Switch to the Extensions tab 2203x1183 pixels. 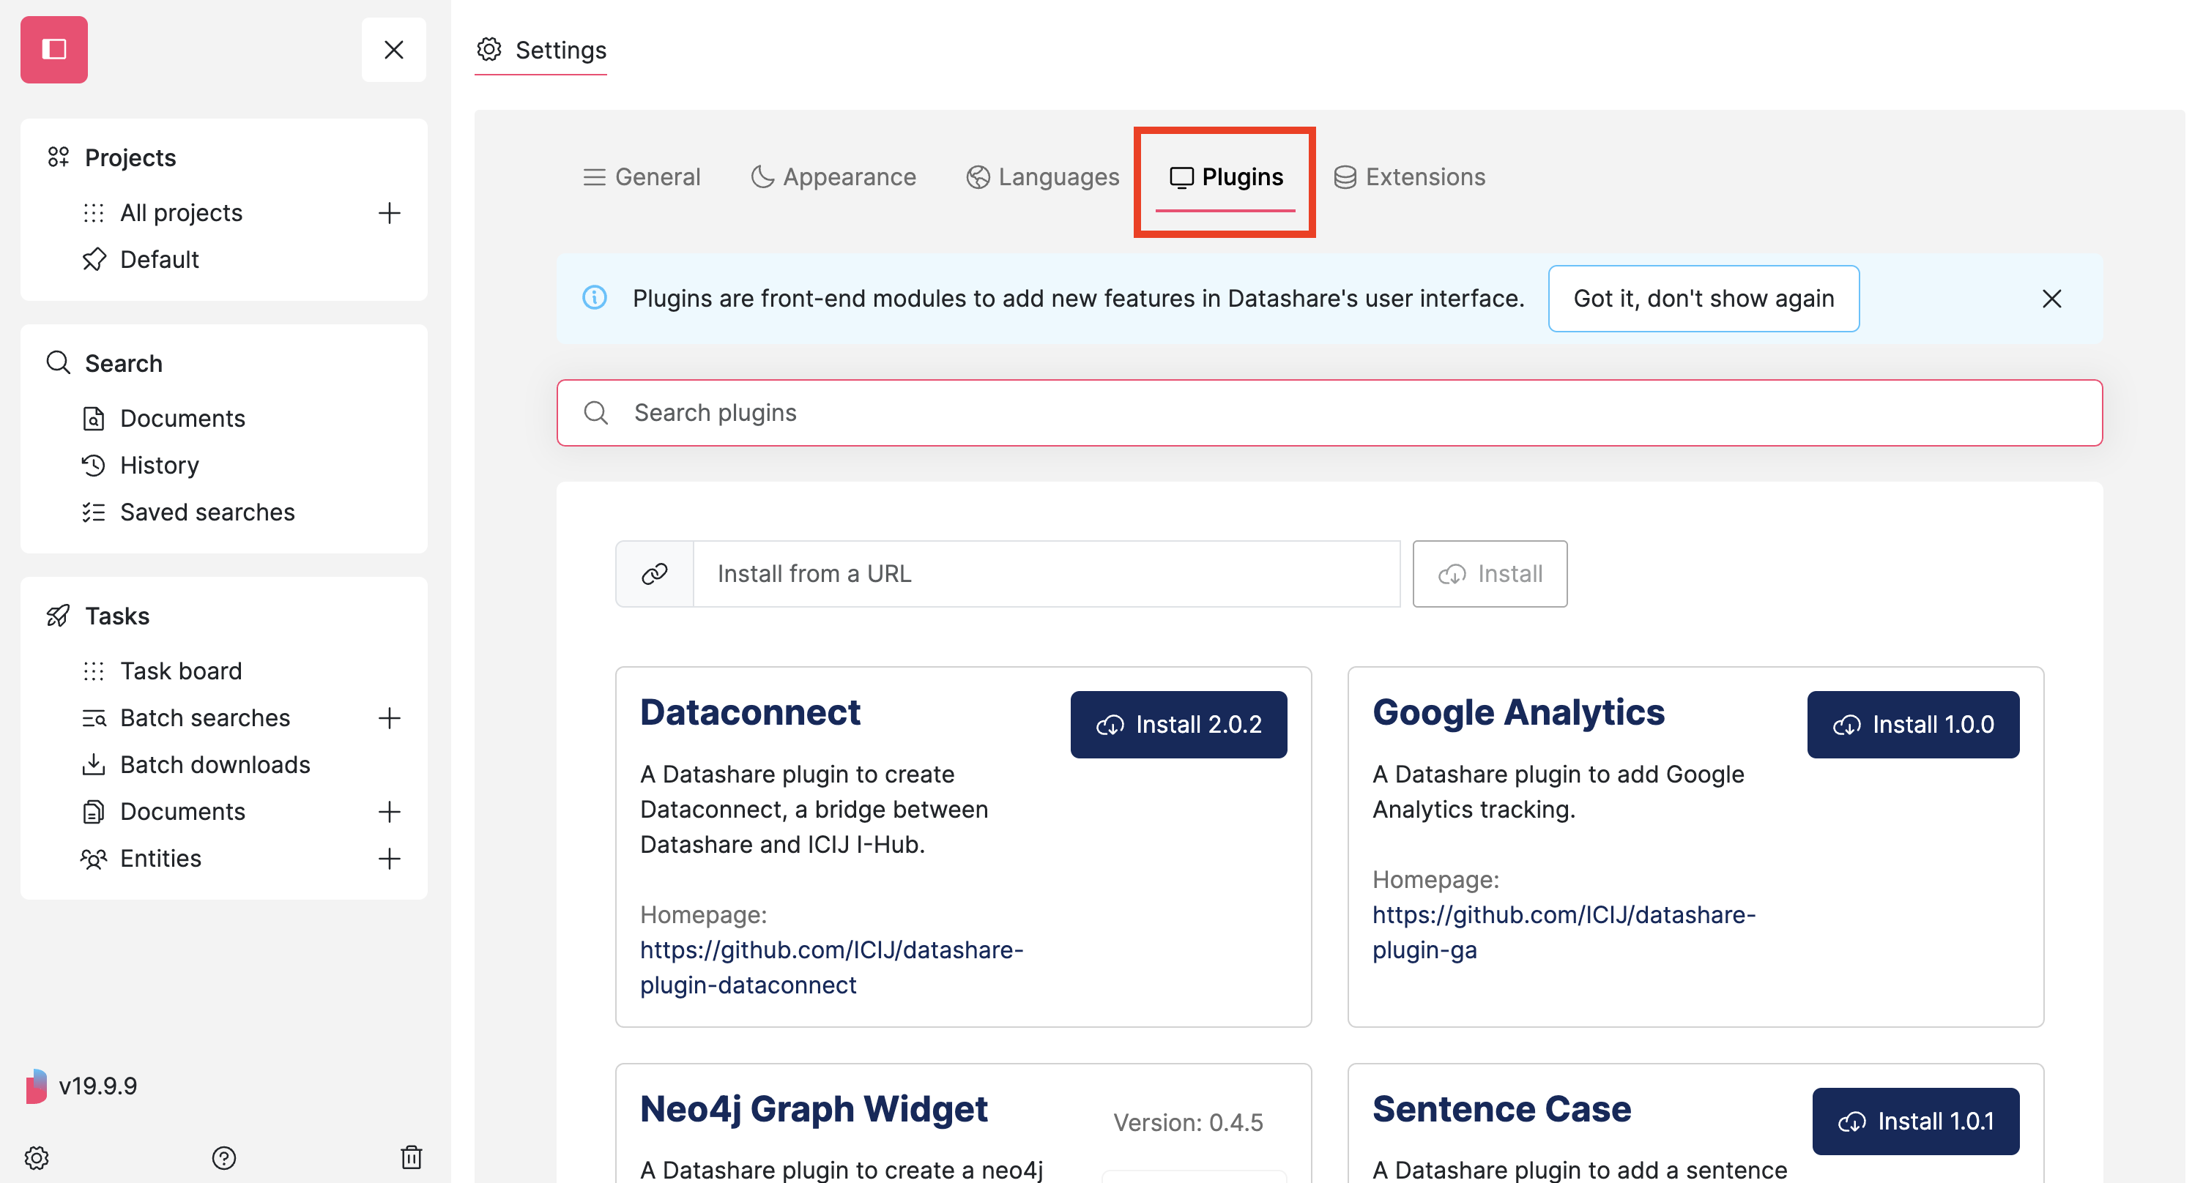point(1409,176)
